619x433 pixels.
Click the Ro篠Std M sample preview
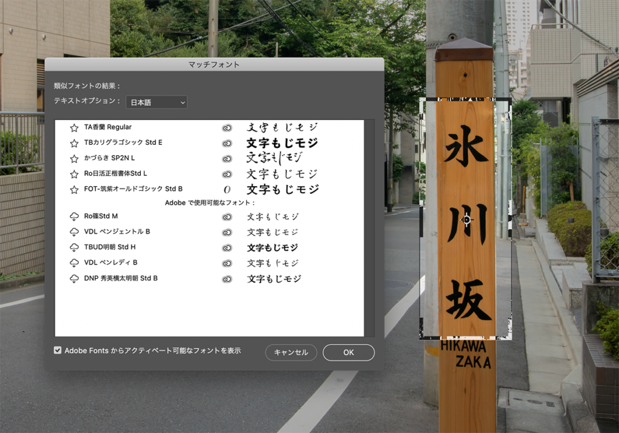click(273, 216)
